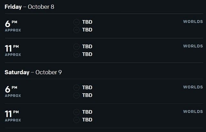206x132 pixels.
Task: Click the 11 PM approx time on Saturday
Action: 13,116
